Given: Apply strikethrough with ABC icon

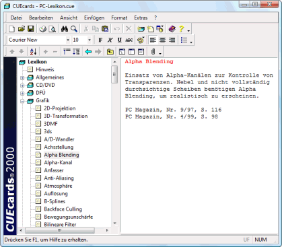Looking at the screenshot, I should 129,40.
